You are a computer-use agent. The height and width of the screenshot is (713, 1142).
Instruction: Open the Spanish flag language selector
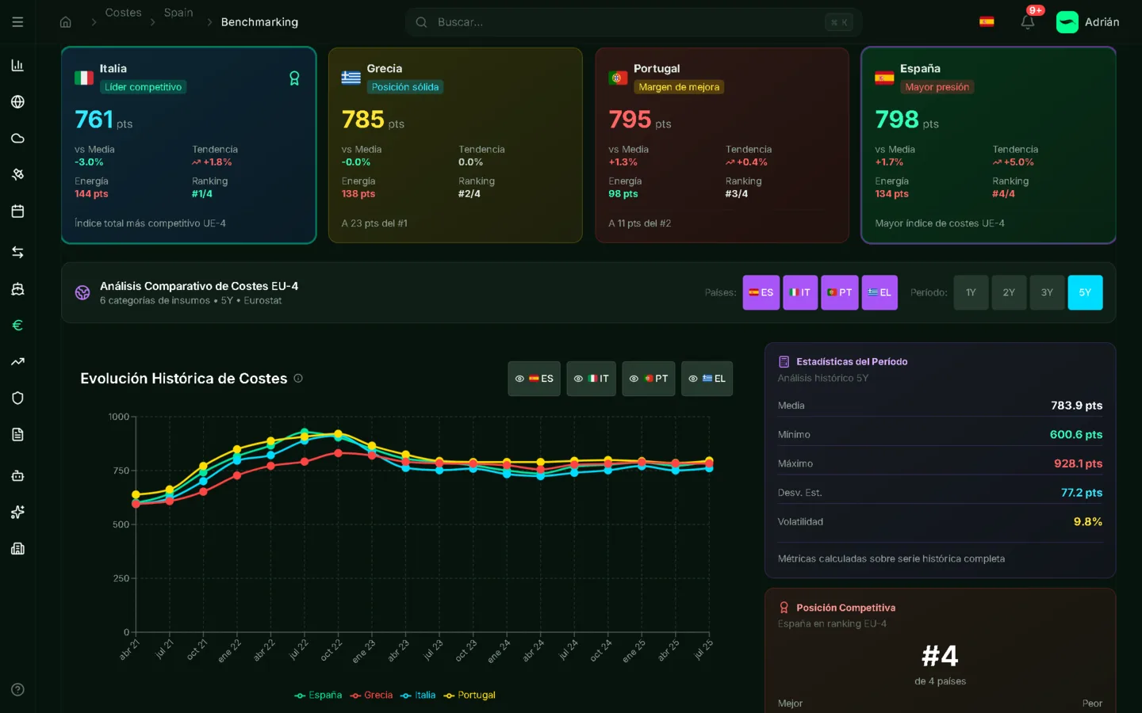[987, 22]
